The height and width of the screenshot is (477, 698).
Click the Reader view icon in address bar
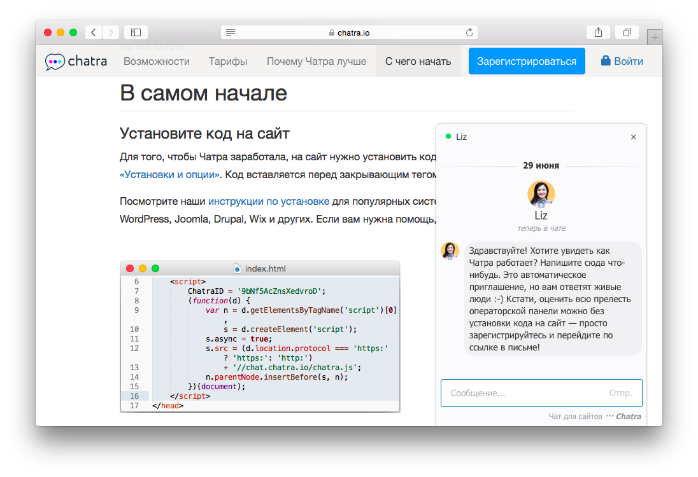click(231, 32)
